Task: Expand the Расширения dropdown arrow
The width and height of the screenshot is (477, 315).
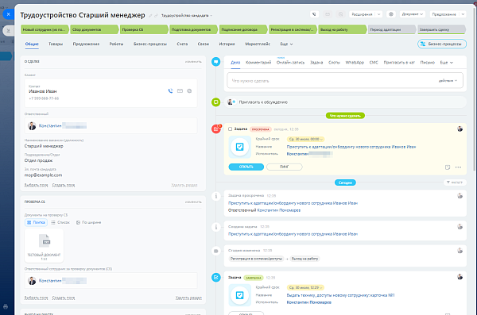Action: tap(378, 14)
